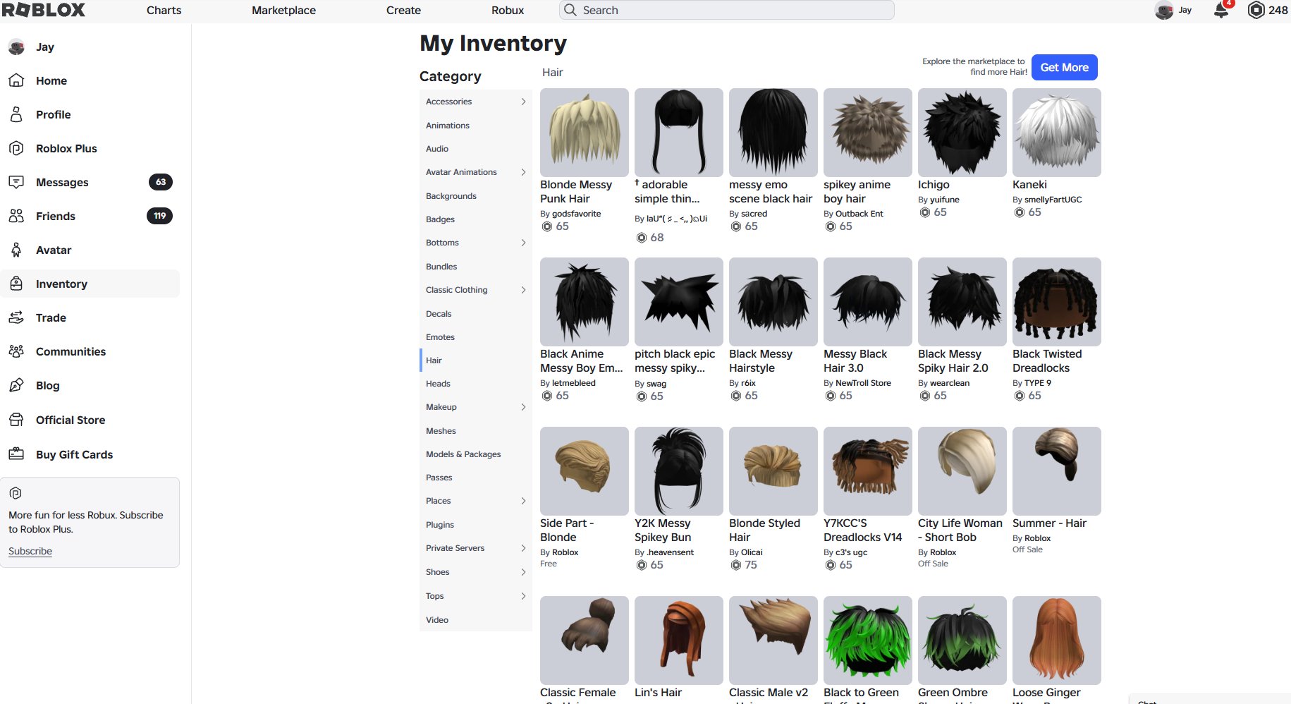Expand the Accessories category
The height and width of the screenshot is (704, 1291).
click(523, 102)
